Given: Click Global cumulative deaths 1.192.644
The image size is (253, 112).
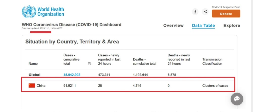Looking at the screenshot, I should click(140, 75).
